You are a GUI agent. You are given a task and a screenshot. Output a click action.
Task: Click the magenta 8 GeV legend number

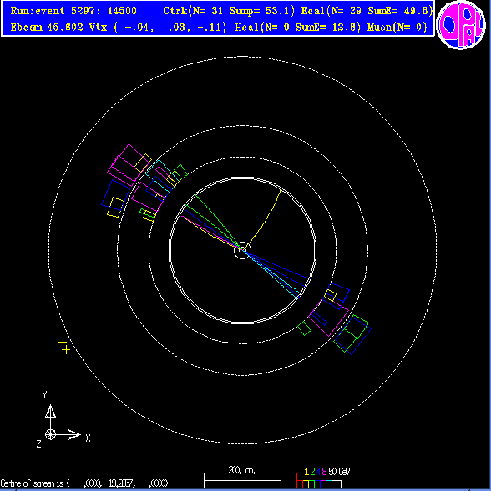(x=324, y=472)
